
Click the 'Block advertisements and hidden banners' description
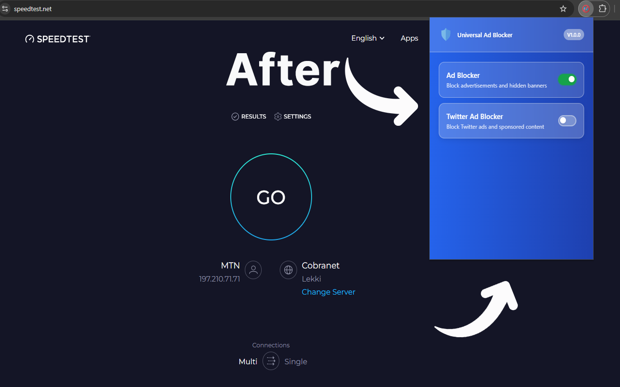pos(496,86)
